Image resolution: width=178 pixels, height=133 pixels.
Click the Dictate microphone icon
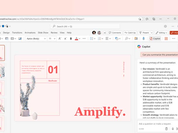click(143, 39)
